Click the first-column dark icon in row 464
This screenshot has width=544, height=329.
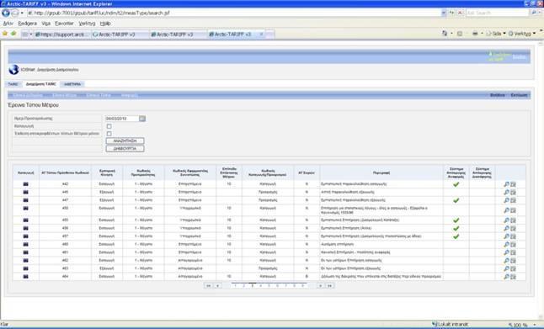(x=25, y=277)
